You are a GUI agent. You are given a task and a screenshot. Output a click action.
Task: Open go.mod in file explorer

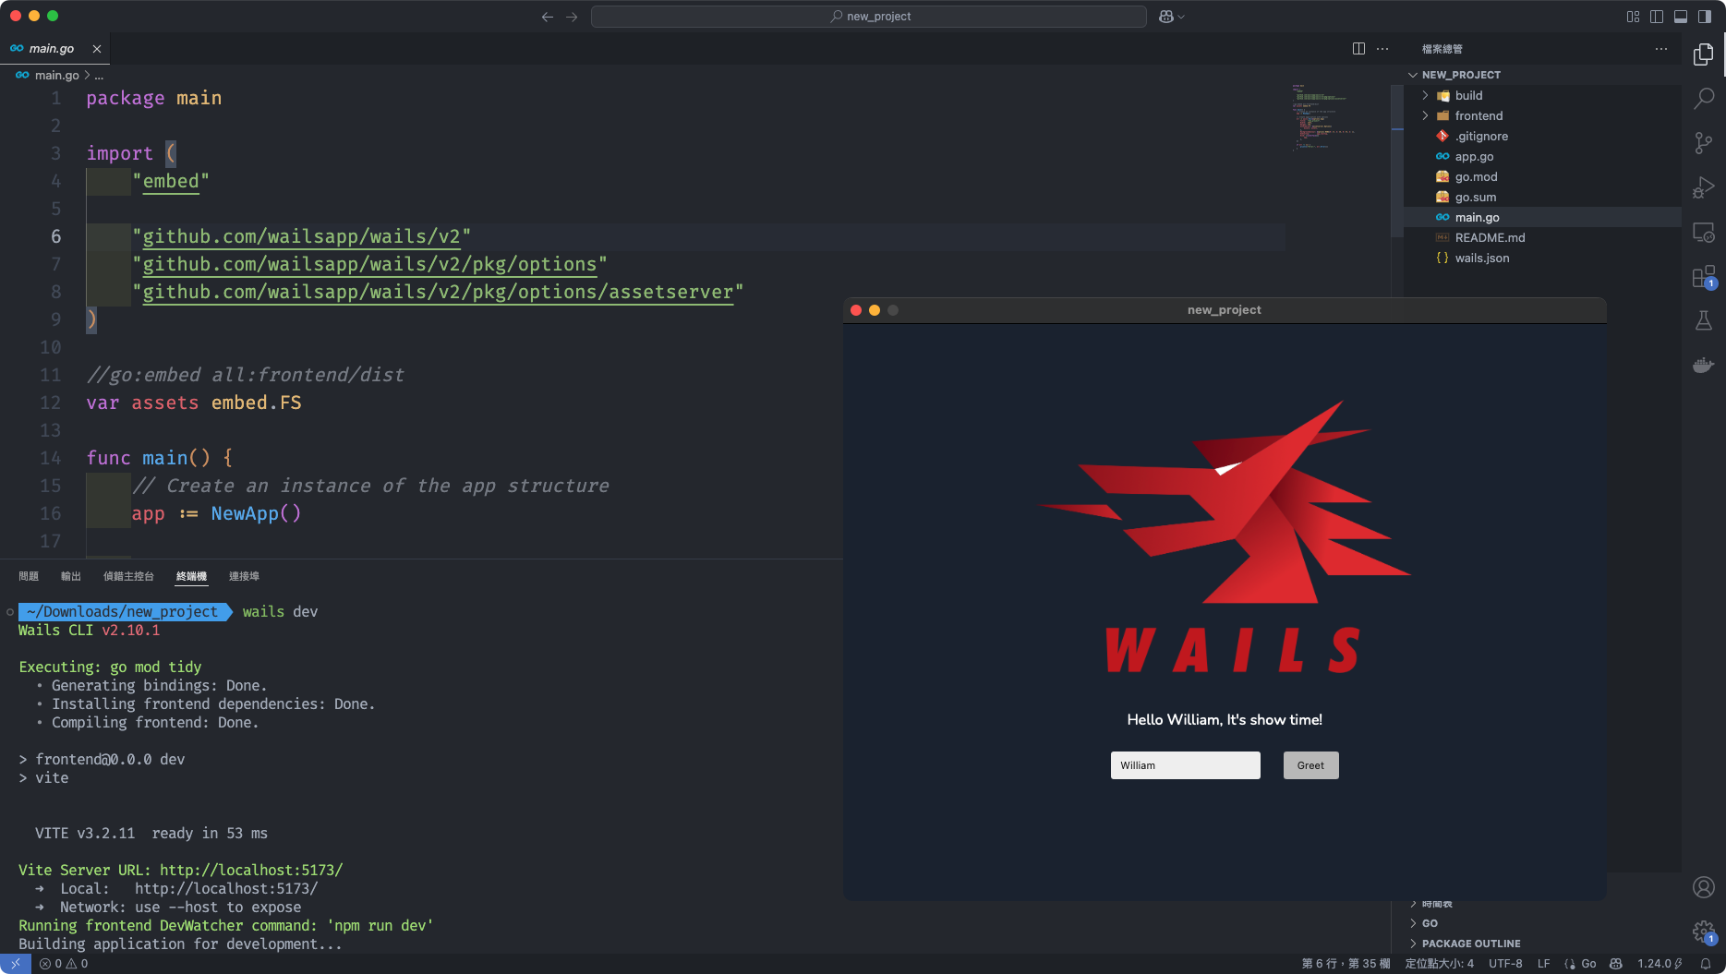[1542, 176]
